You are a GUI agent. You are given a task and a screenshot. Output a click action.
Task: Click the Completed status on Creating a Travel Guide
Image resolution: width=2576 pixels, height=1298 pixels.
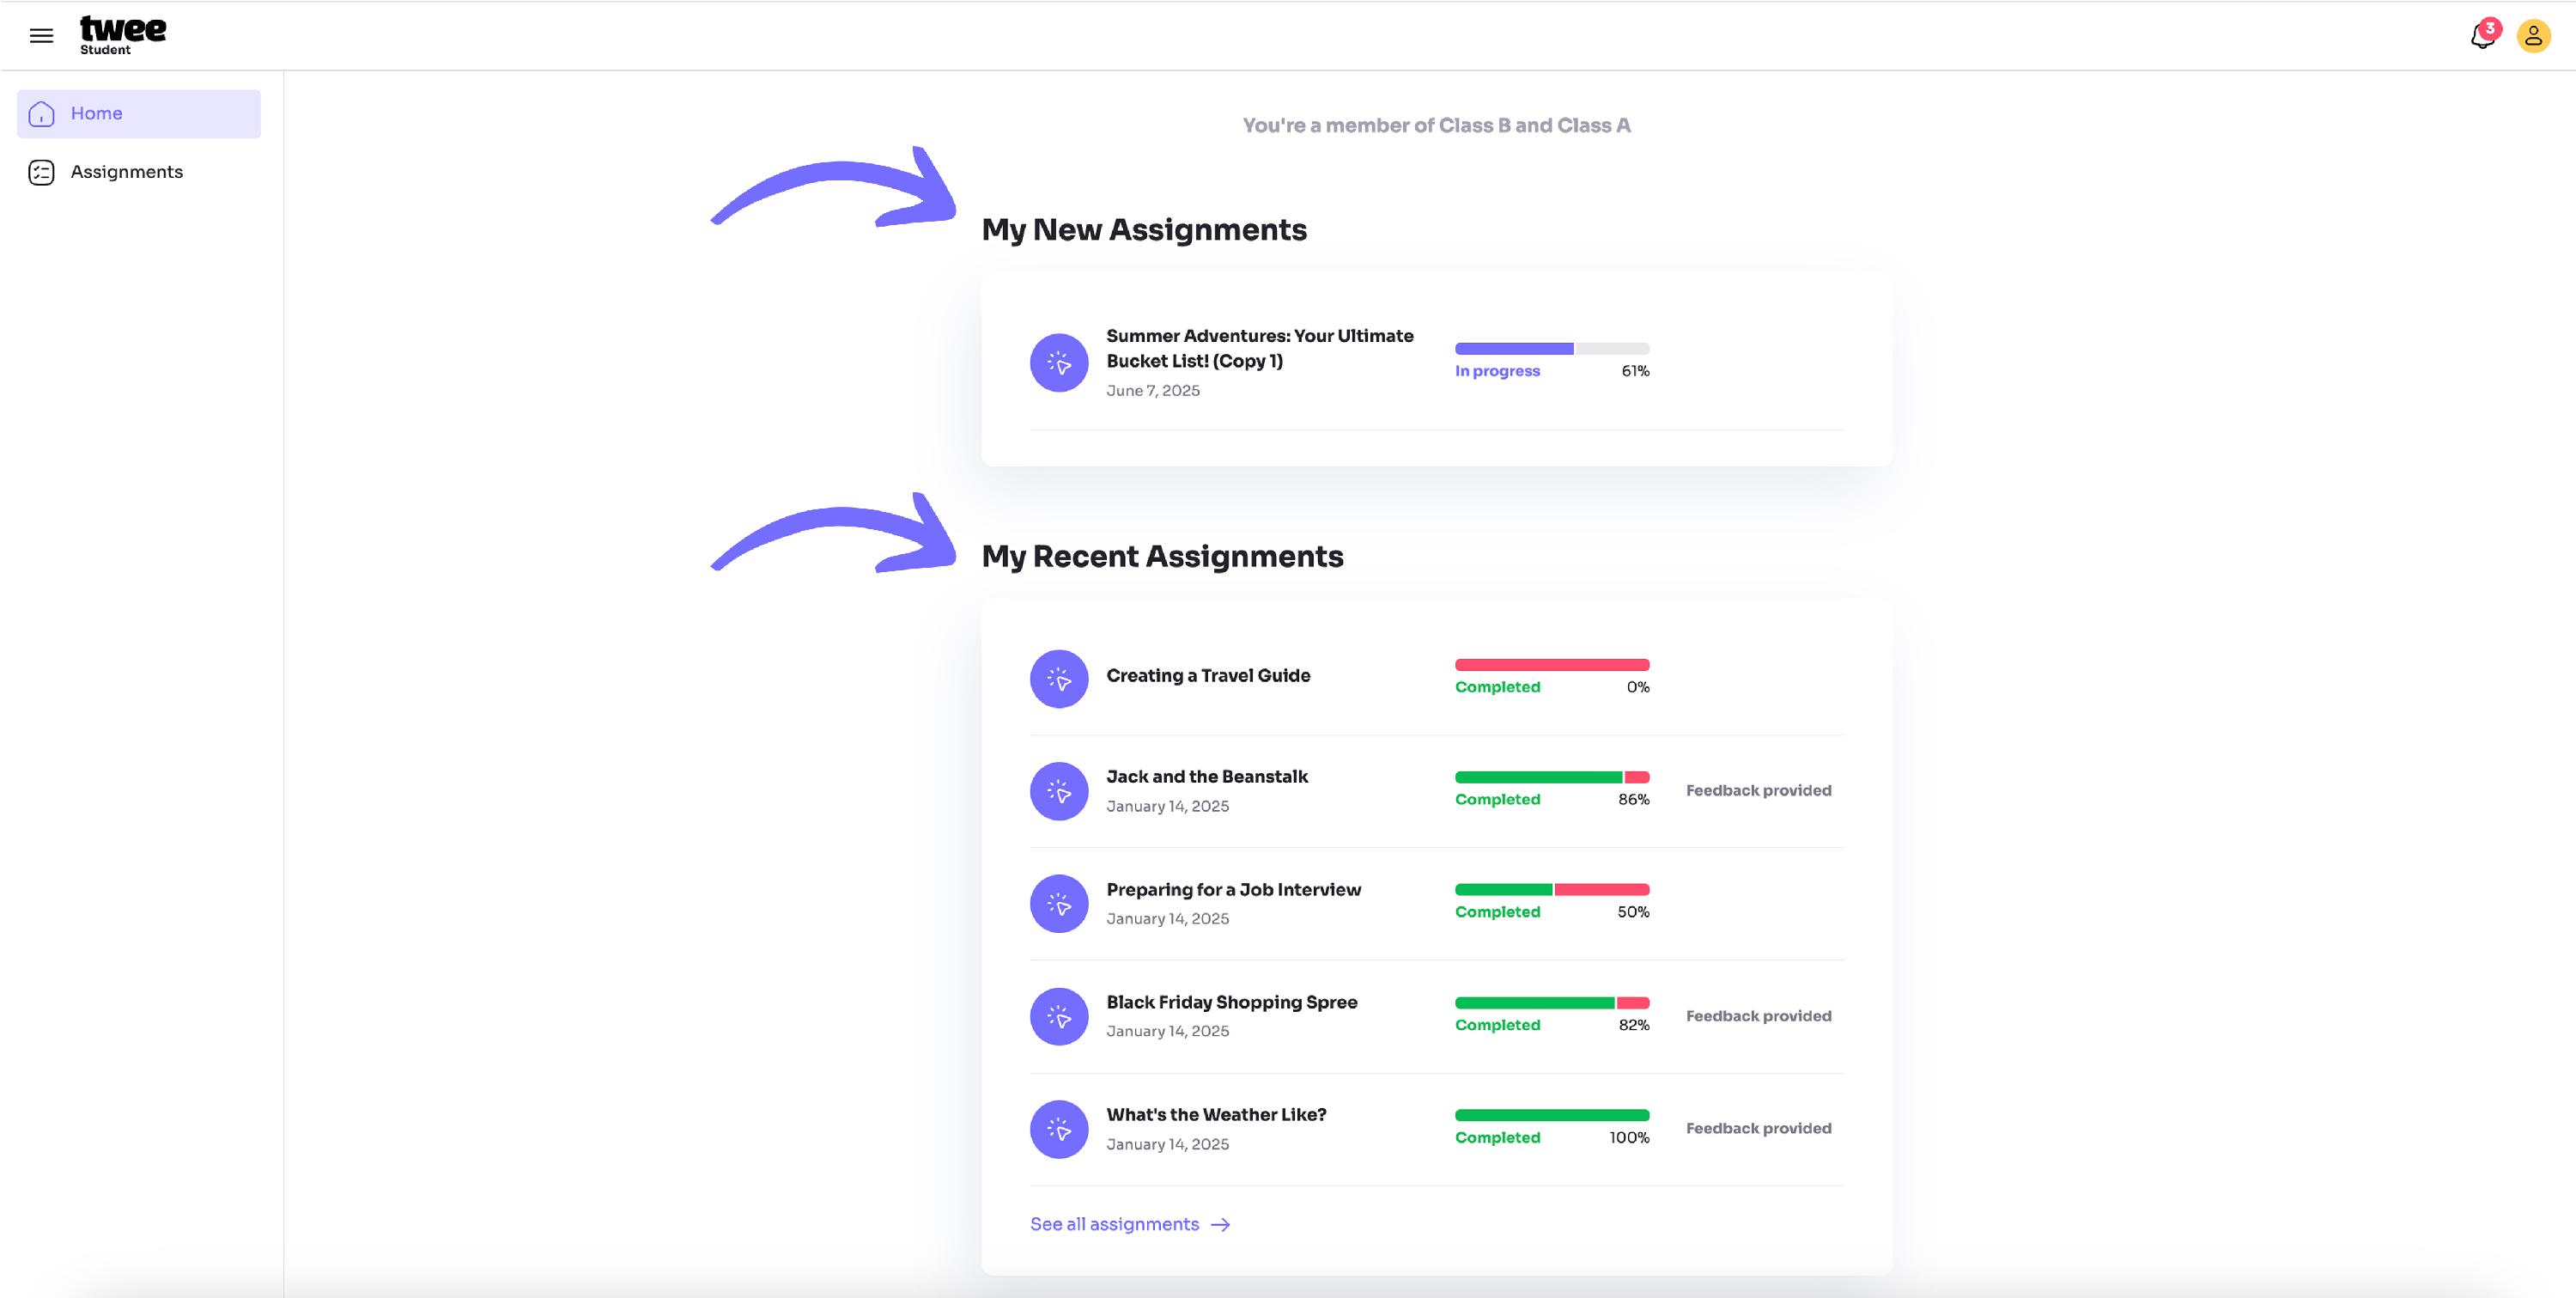coord(1497,687)
